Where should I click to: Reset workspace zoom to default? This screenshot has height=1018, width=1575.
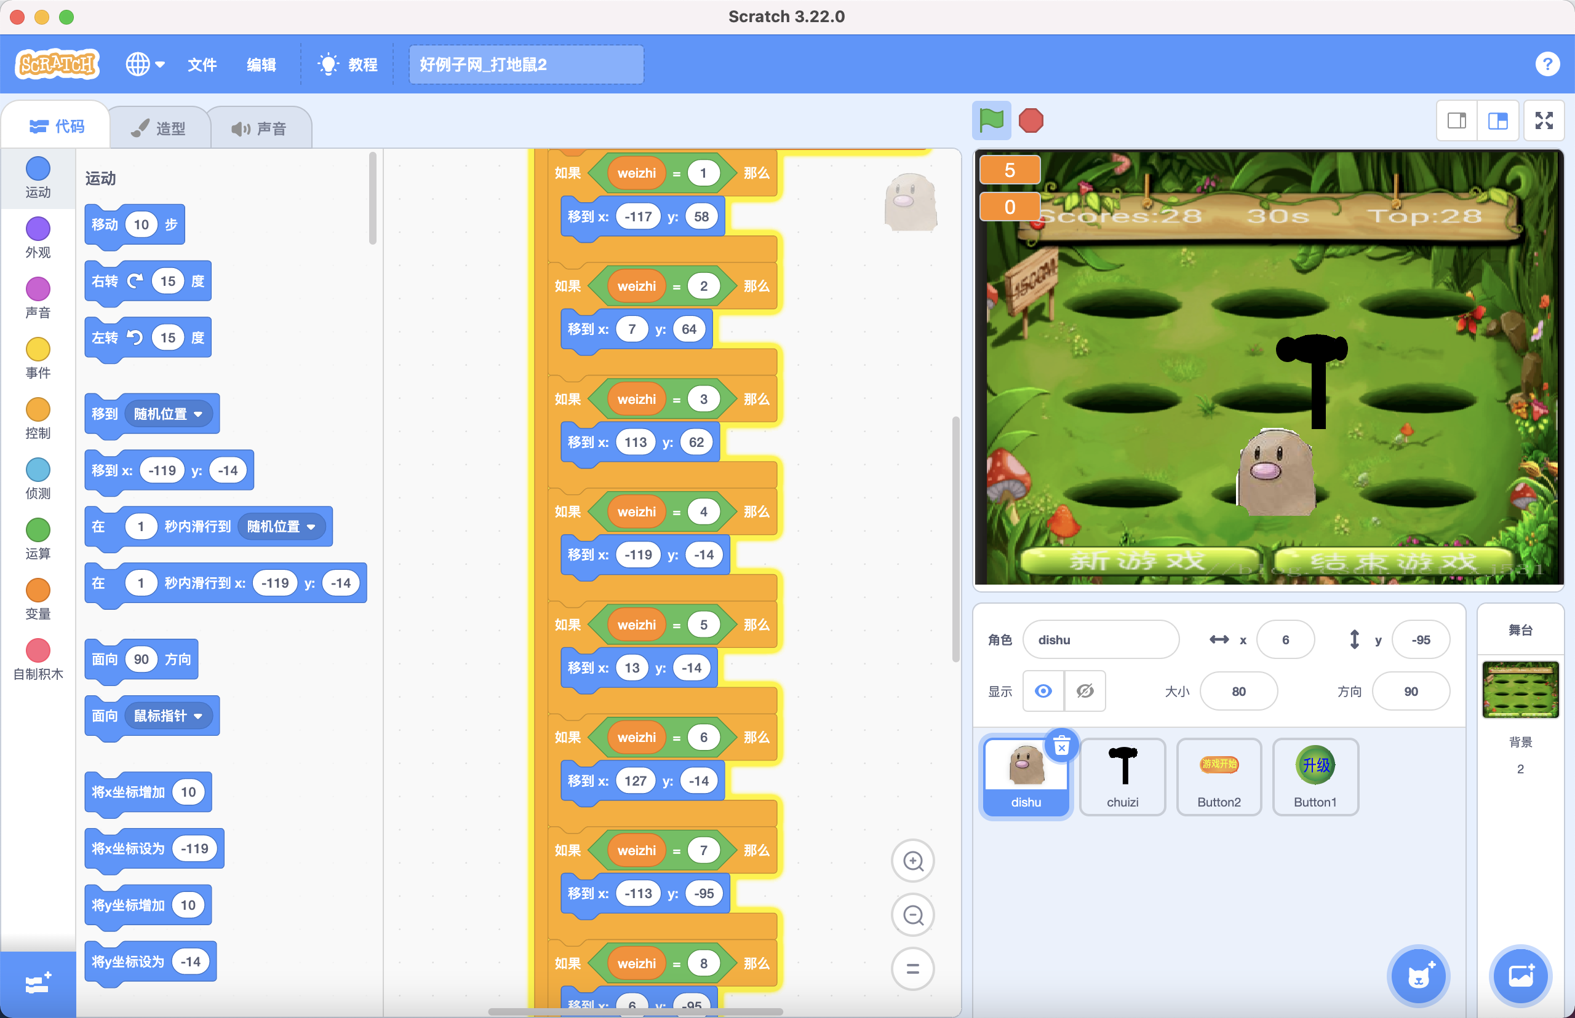tap(913, 969)
